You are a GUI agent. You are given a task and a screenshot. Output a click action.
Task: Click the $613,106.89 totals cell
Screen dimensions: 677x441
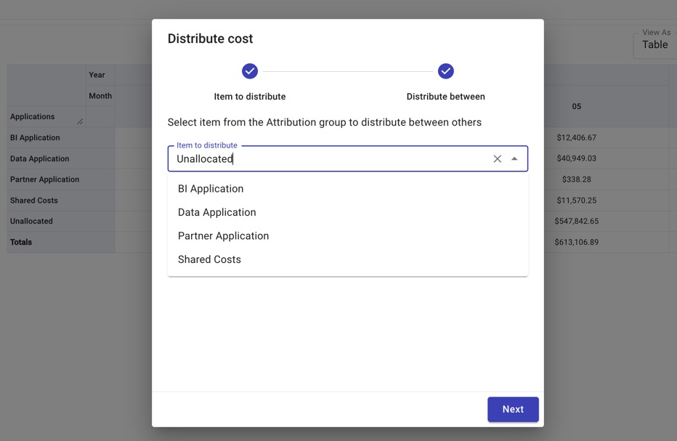576,242
